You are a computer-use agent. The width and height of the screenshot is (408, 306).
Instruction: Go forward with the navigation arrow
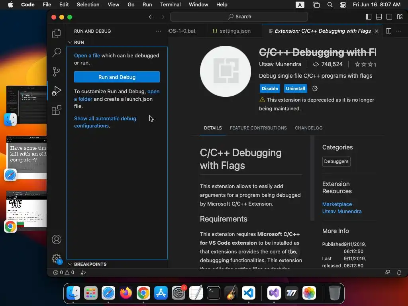tap(162, 17)
